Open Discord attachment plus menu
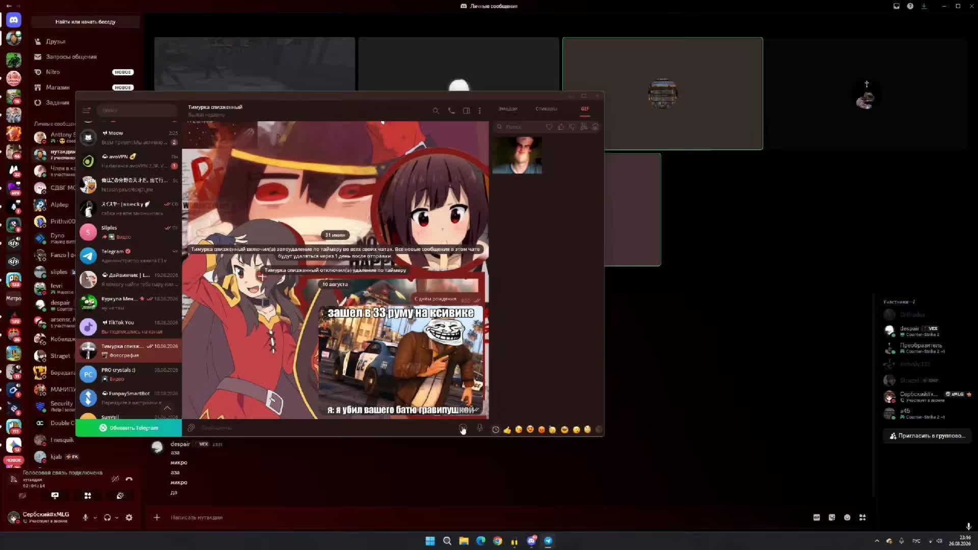Screen dimensions: 978x550 pyautogui.click(x=157, y=517)
